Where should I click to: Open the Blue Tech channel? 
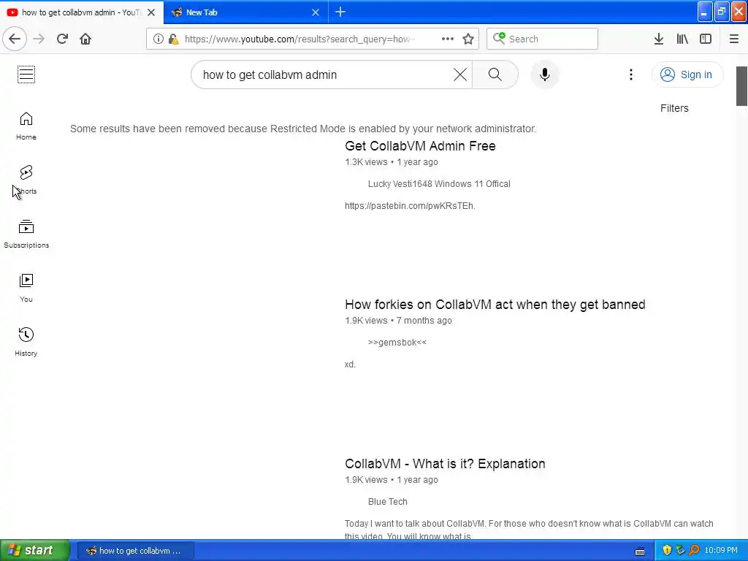point(387,501)
